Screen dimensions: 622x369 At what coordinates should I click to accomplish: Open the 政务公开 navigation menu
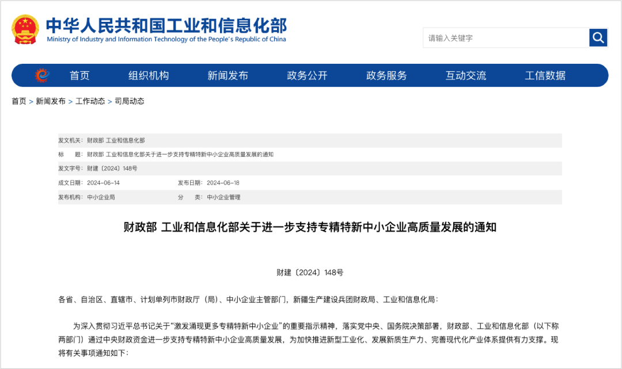coord(307,75)
